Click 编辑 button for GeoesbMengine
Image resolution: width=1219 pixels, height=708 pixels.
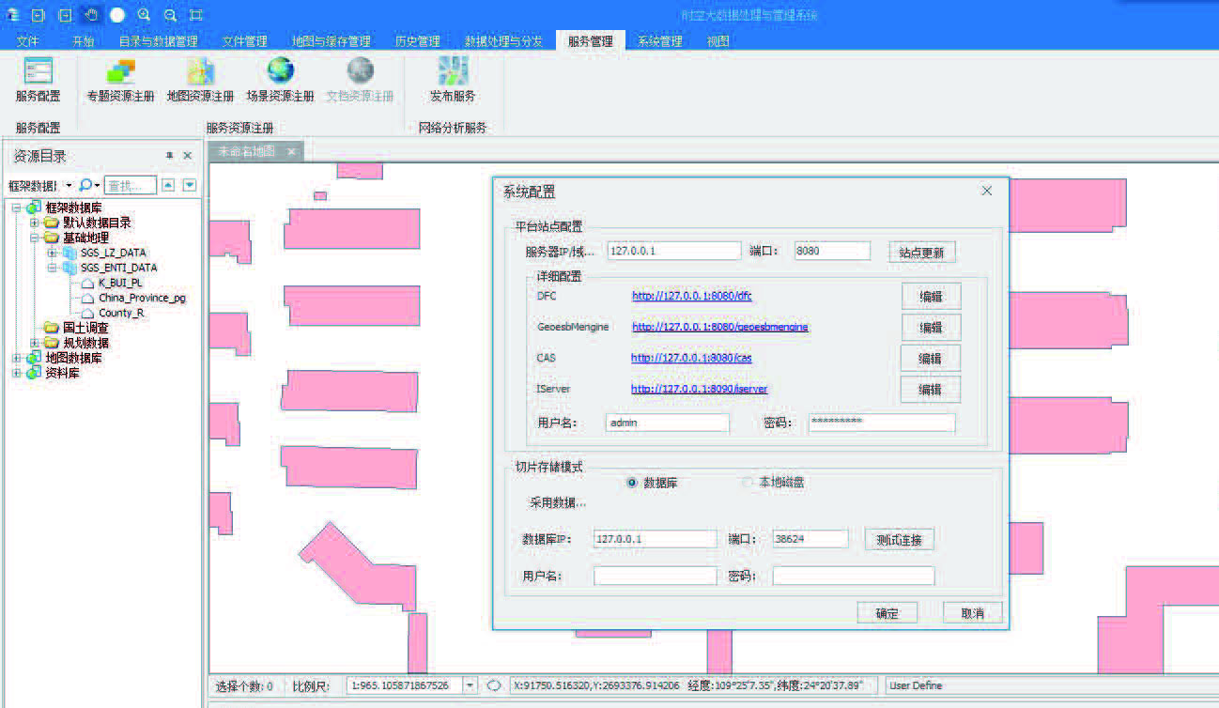[931, 327]
